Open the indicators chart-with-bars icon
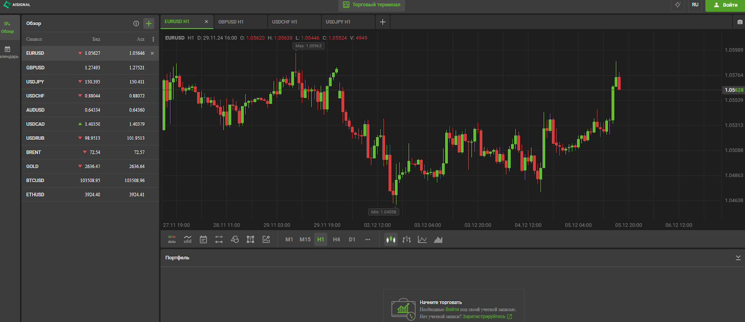 pyautogui.click(x=188, y=240)
